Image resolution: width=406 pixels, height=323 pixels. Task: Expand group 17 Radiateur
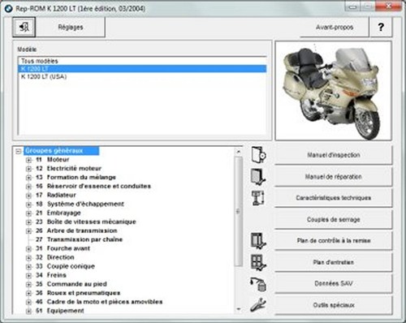pos(28,196)
